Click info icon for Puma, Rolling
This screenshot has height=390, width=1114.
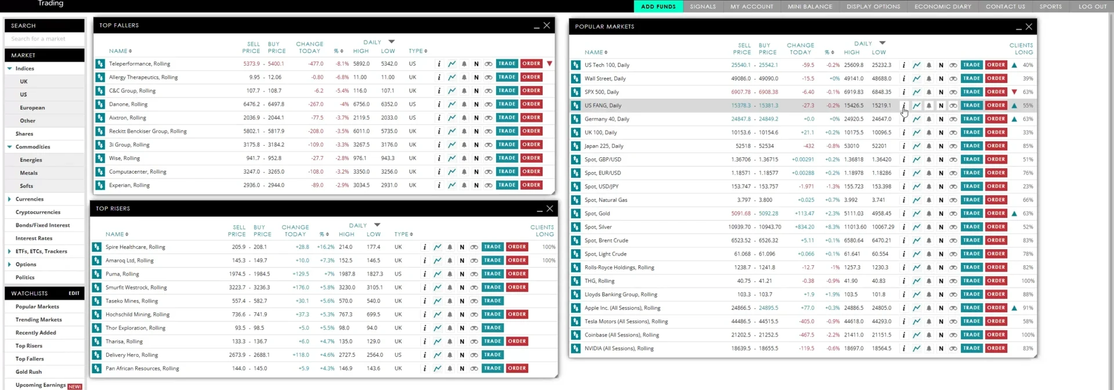tap(425, 274)
